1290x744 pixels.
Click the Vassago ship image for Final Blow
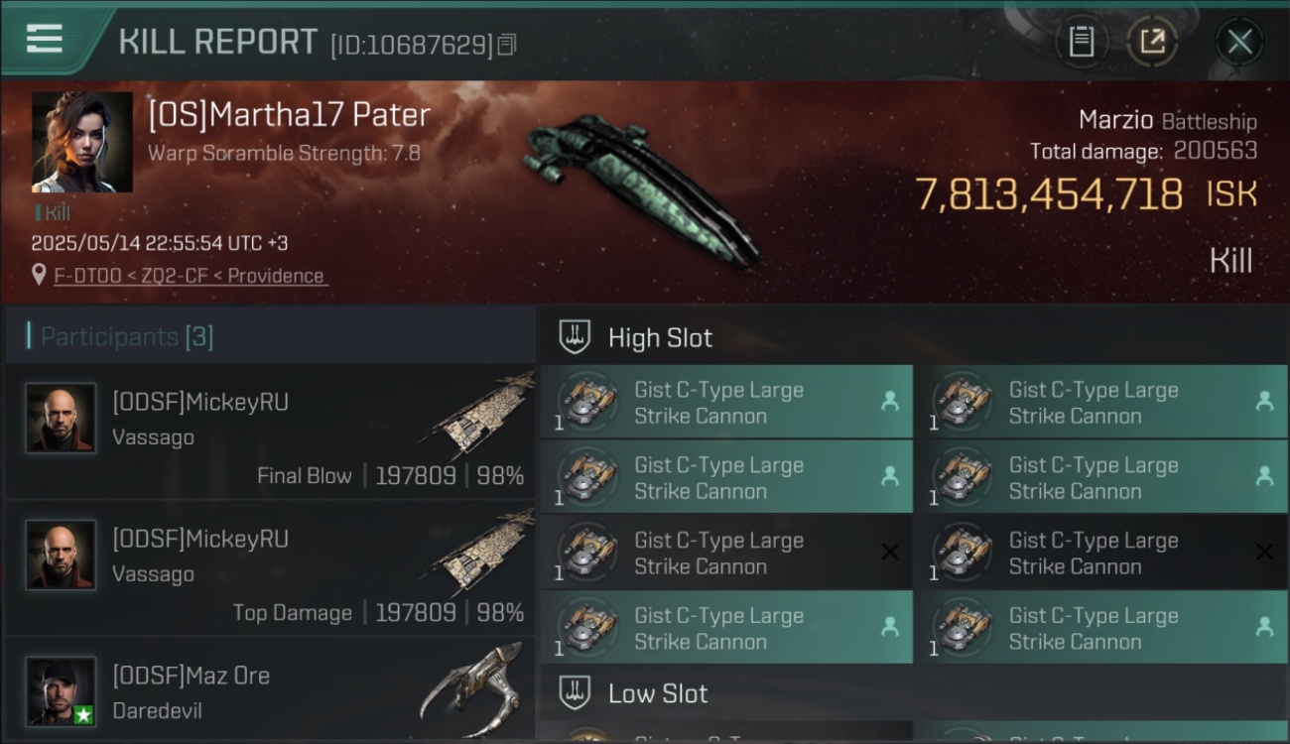point(481,415)
